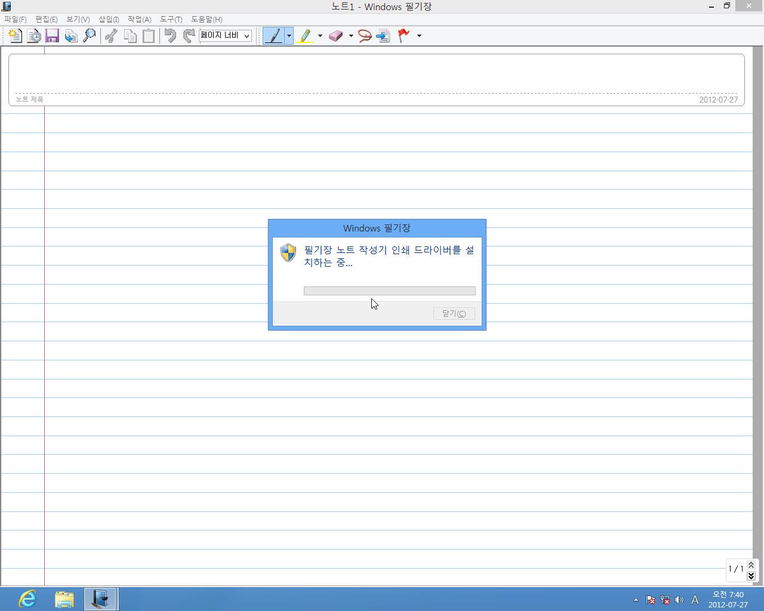Click the dialog message about driver installation
Screen dimensions: 764x611
click(x=389, y=256)
